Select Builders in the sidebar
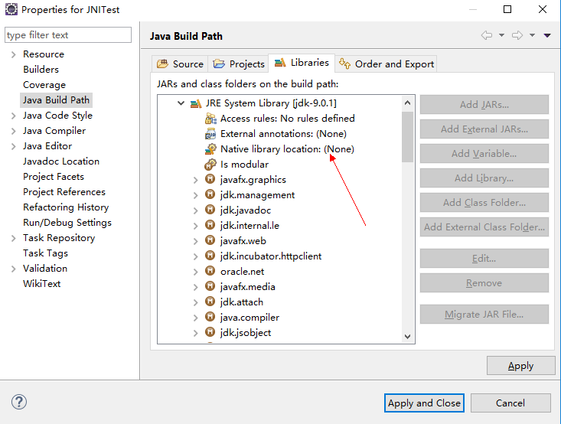 [x=41, y=70]
